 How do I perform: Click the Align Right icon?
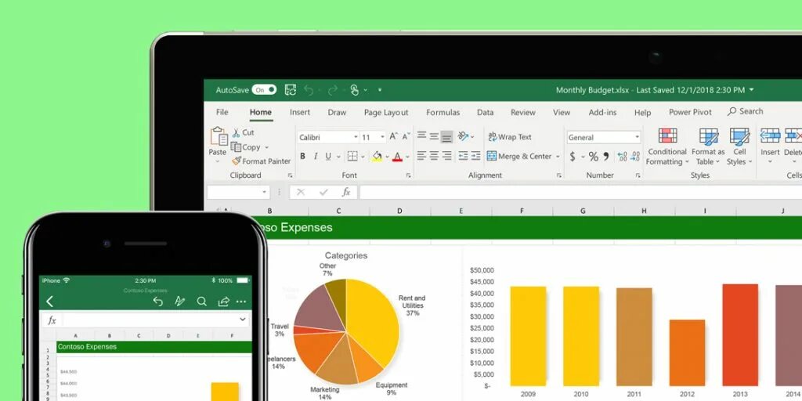coord(446,156)
